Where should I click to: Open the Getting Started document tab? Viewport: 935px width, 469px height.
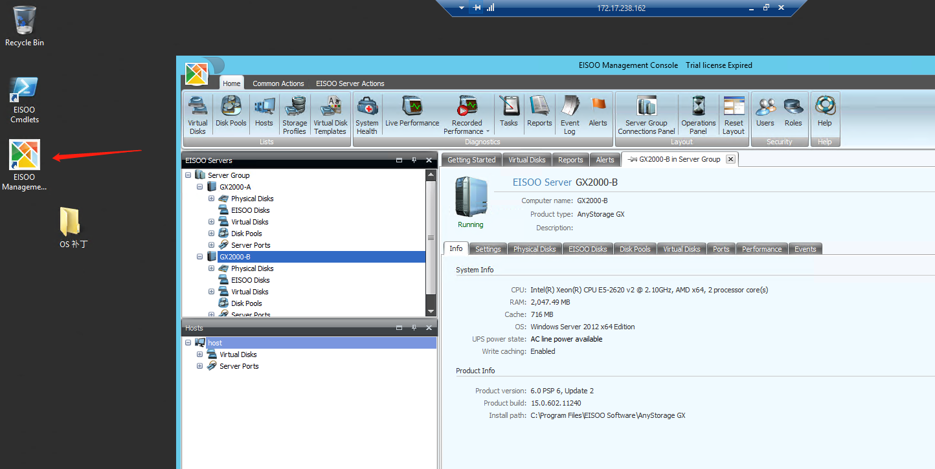[471, 160]
